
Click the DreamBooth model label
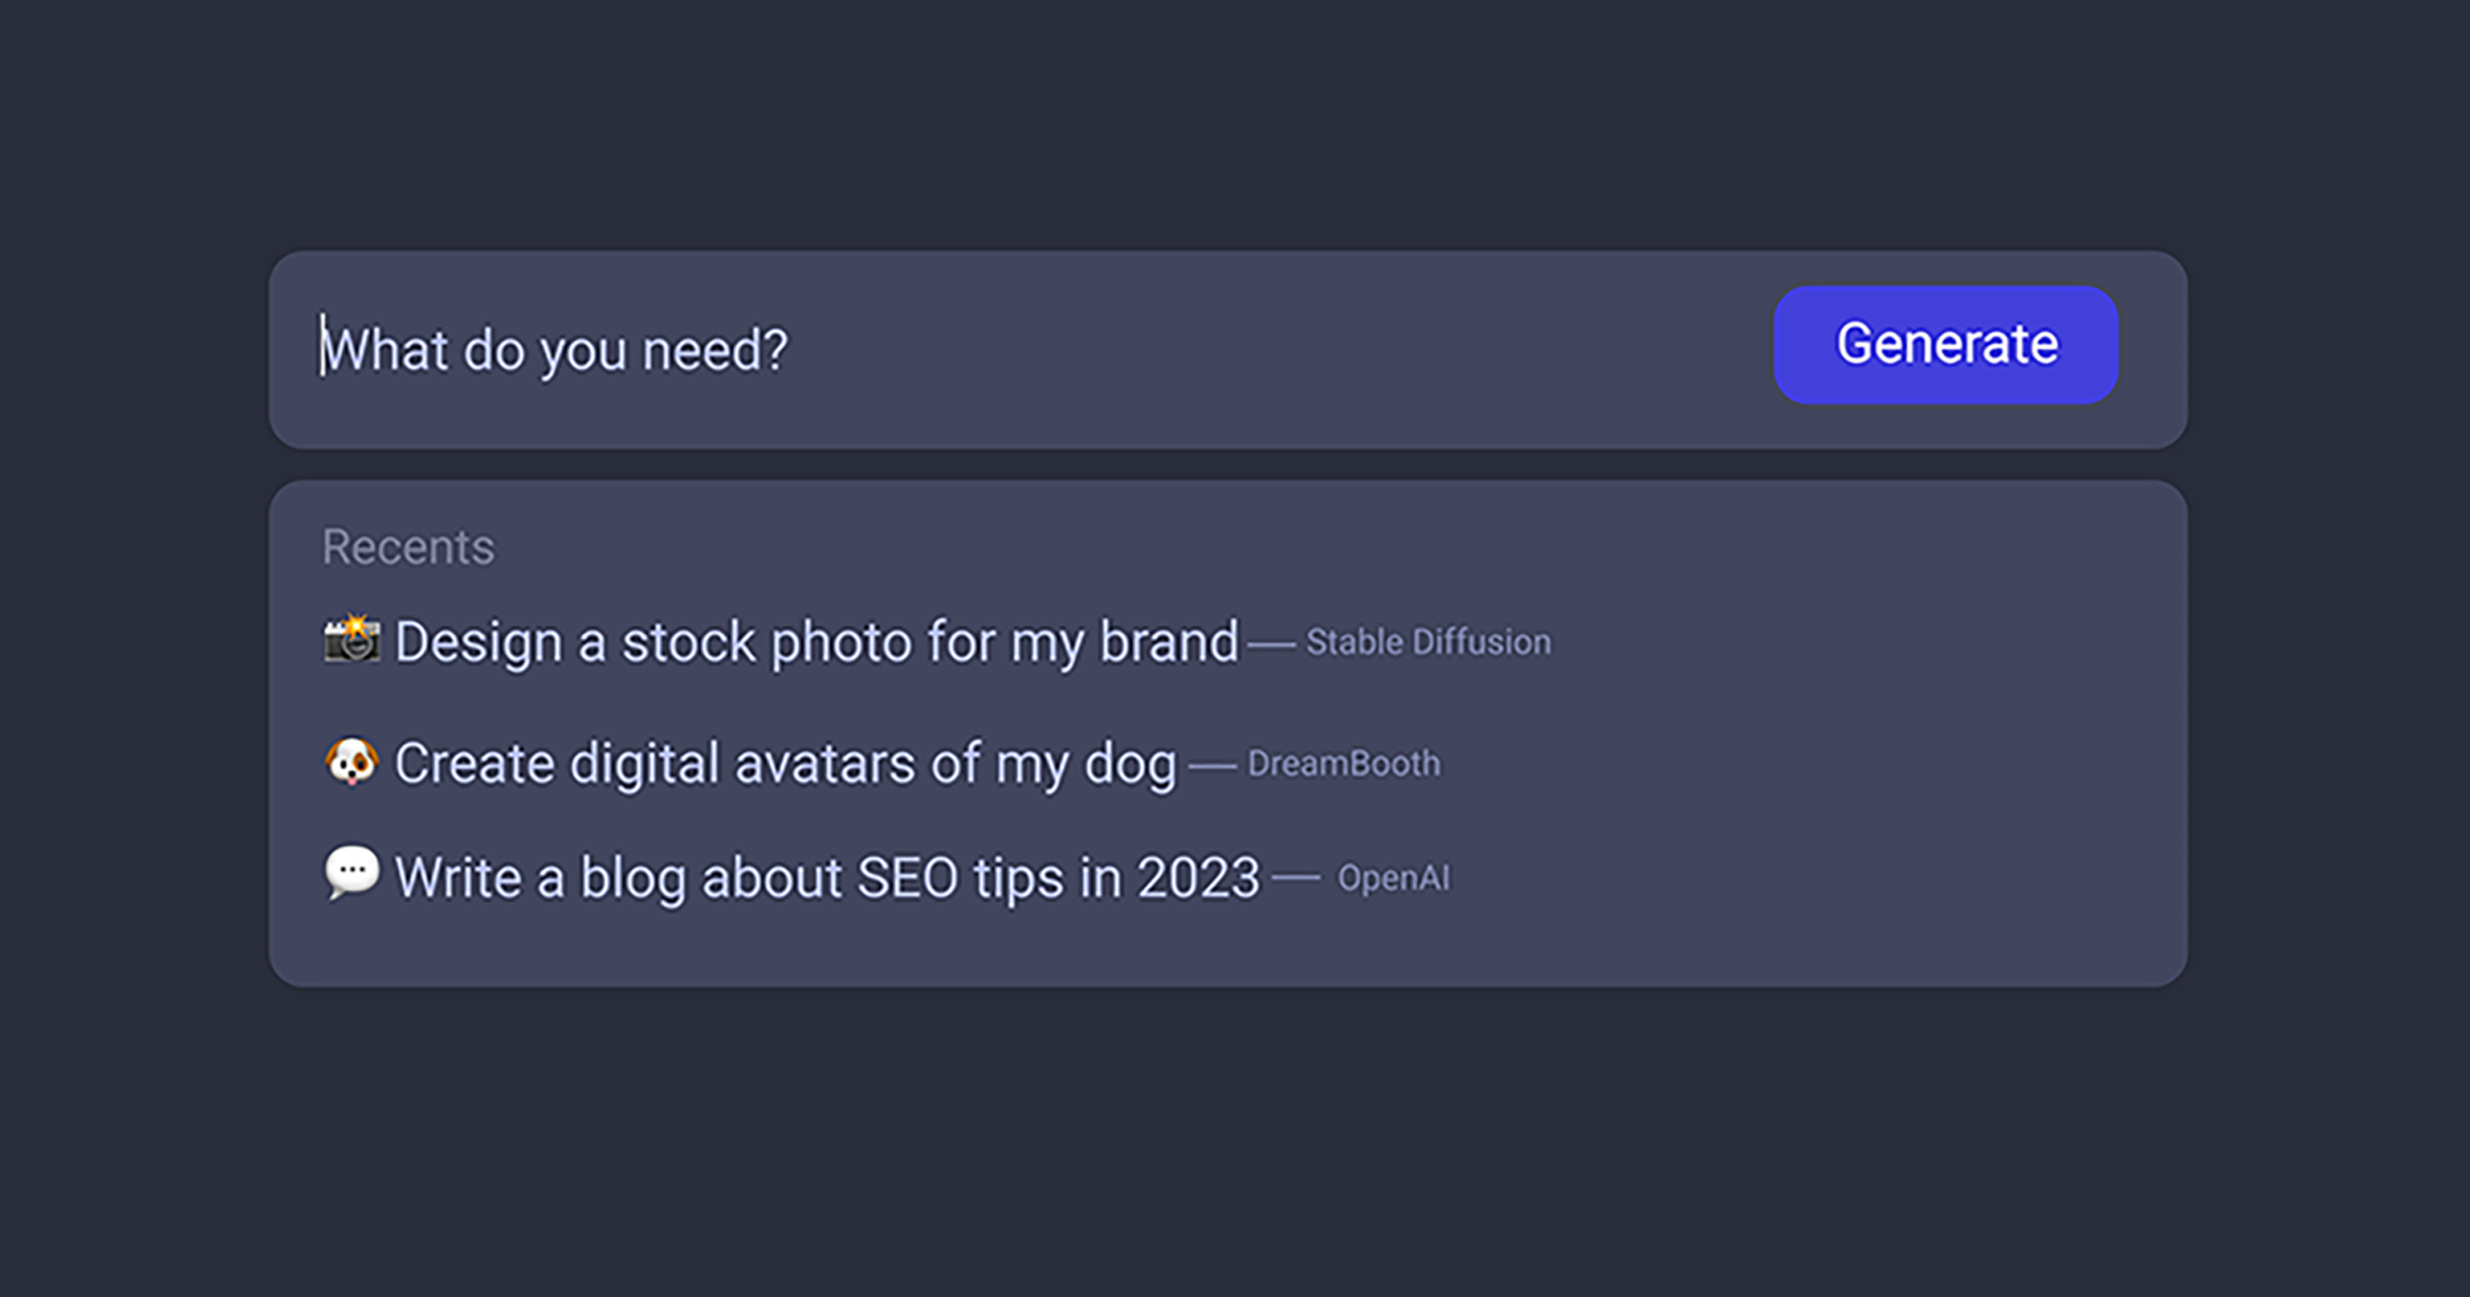tap(1344, 764)
